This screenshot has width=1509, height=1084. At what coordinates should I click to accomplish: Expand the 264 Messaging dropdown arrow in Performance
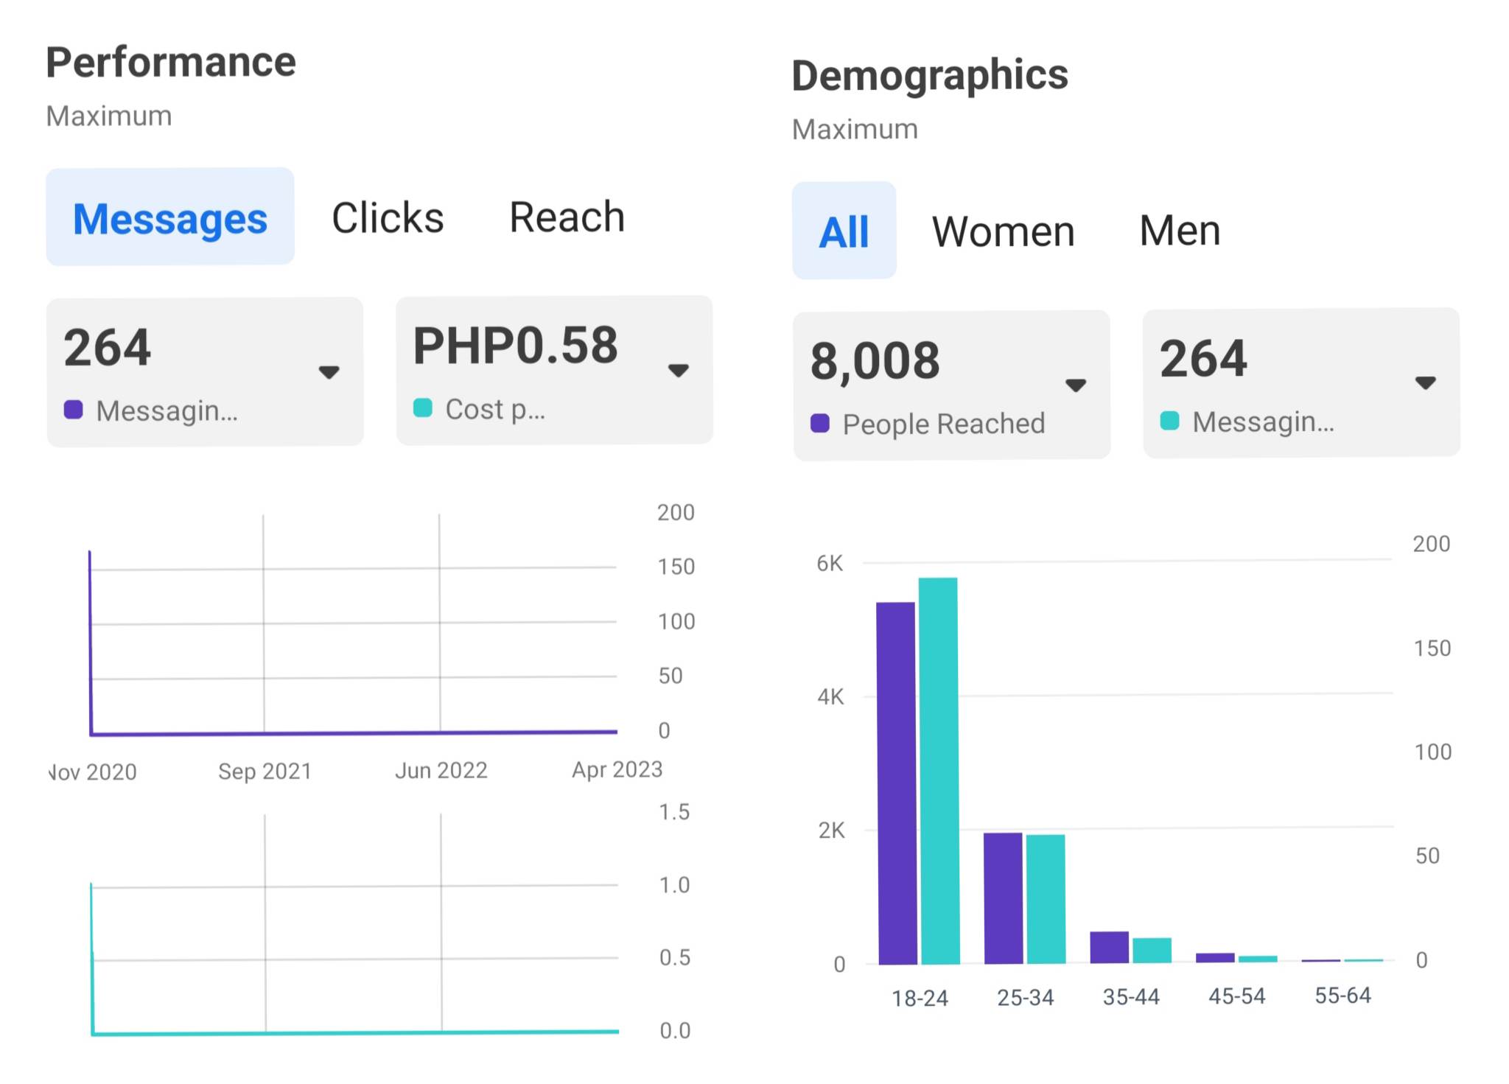tap(329, 371)
